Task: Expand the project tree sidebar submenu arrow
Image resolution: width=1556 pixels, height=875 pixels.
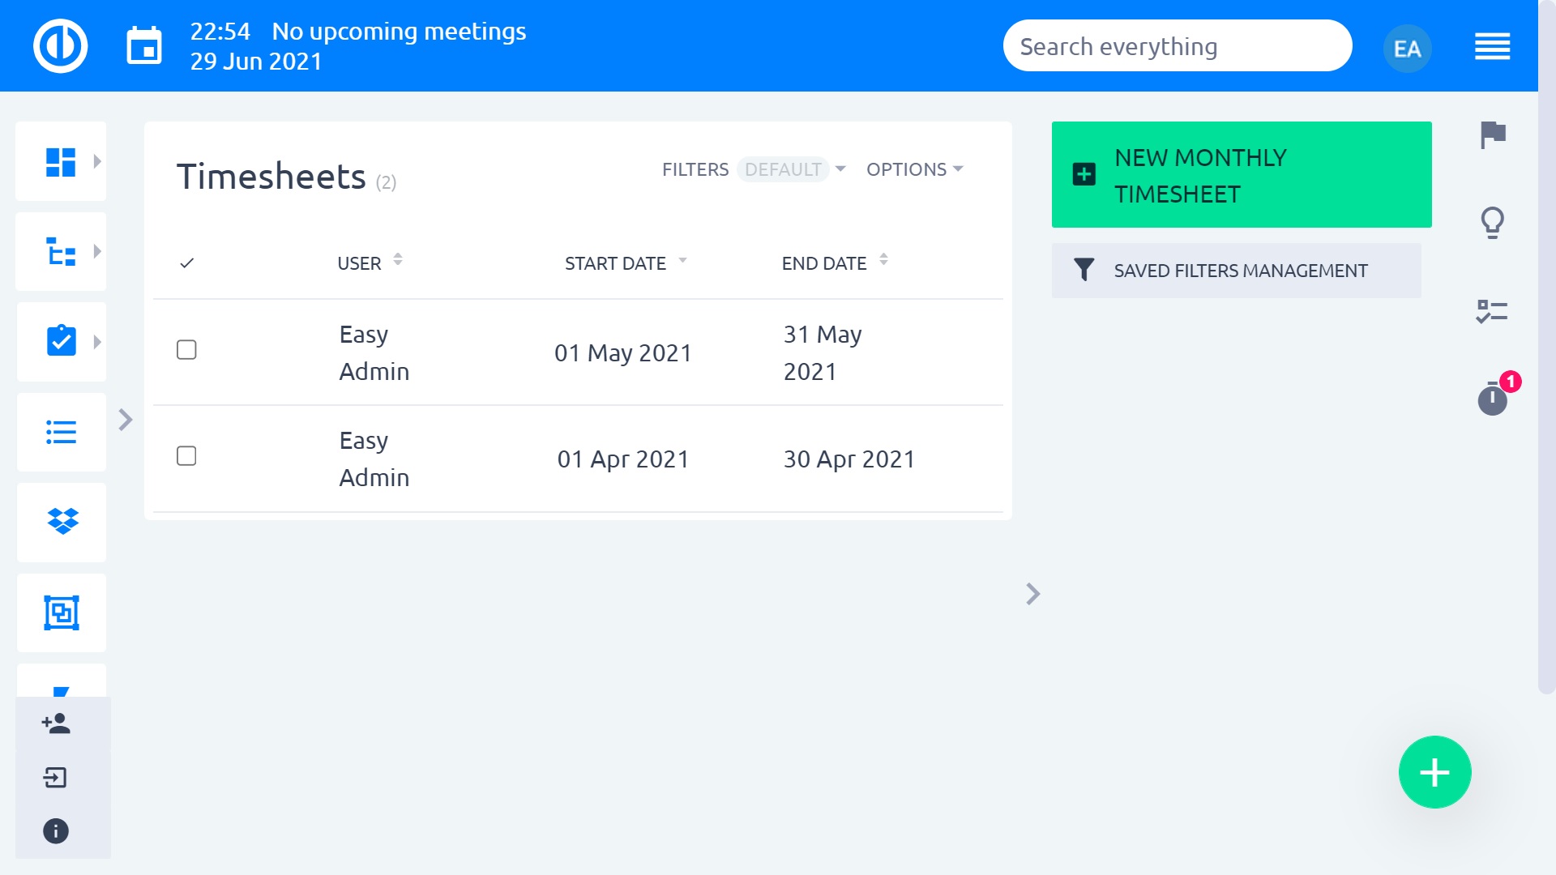Action: 97,251
